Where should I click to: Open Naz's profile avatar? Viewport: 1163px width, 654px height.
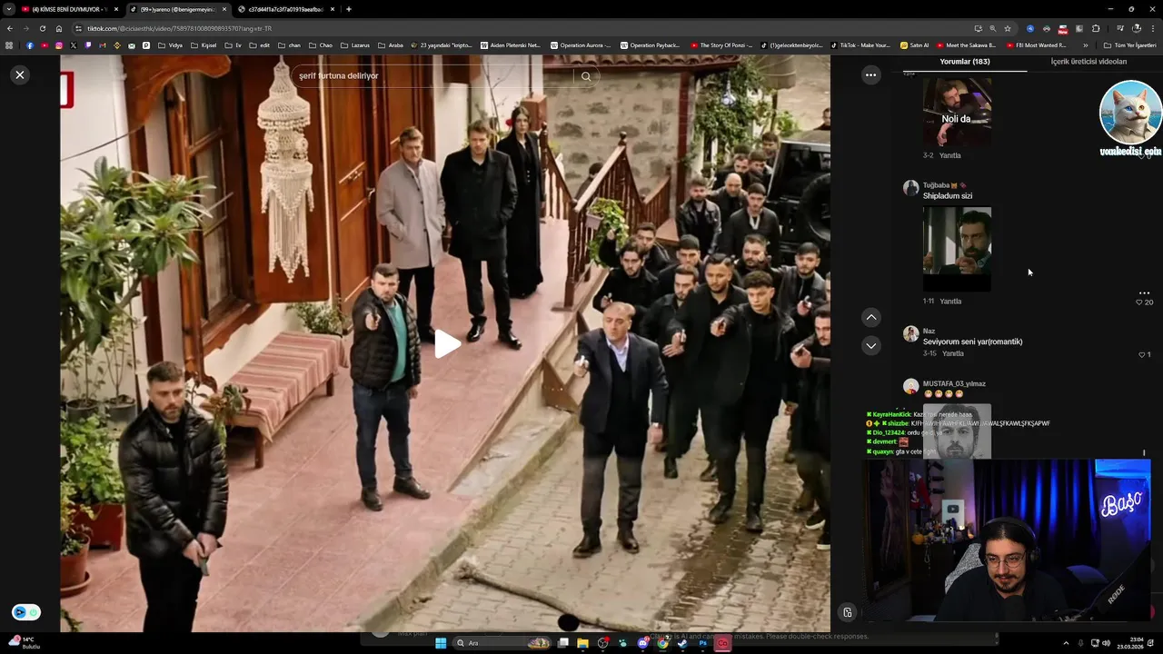(910, 334)
